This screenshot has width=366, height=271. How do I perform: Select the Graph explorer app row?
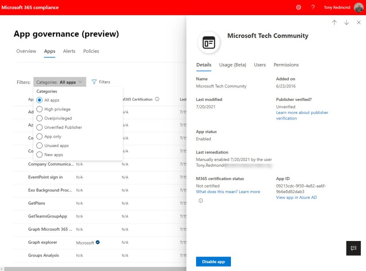pos(100,242)
